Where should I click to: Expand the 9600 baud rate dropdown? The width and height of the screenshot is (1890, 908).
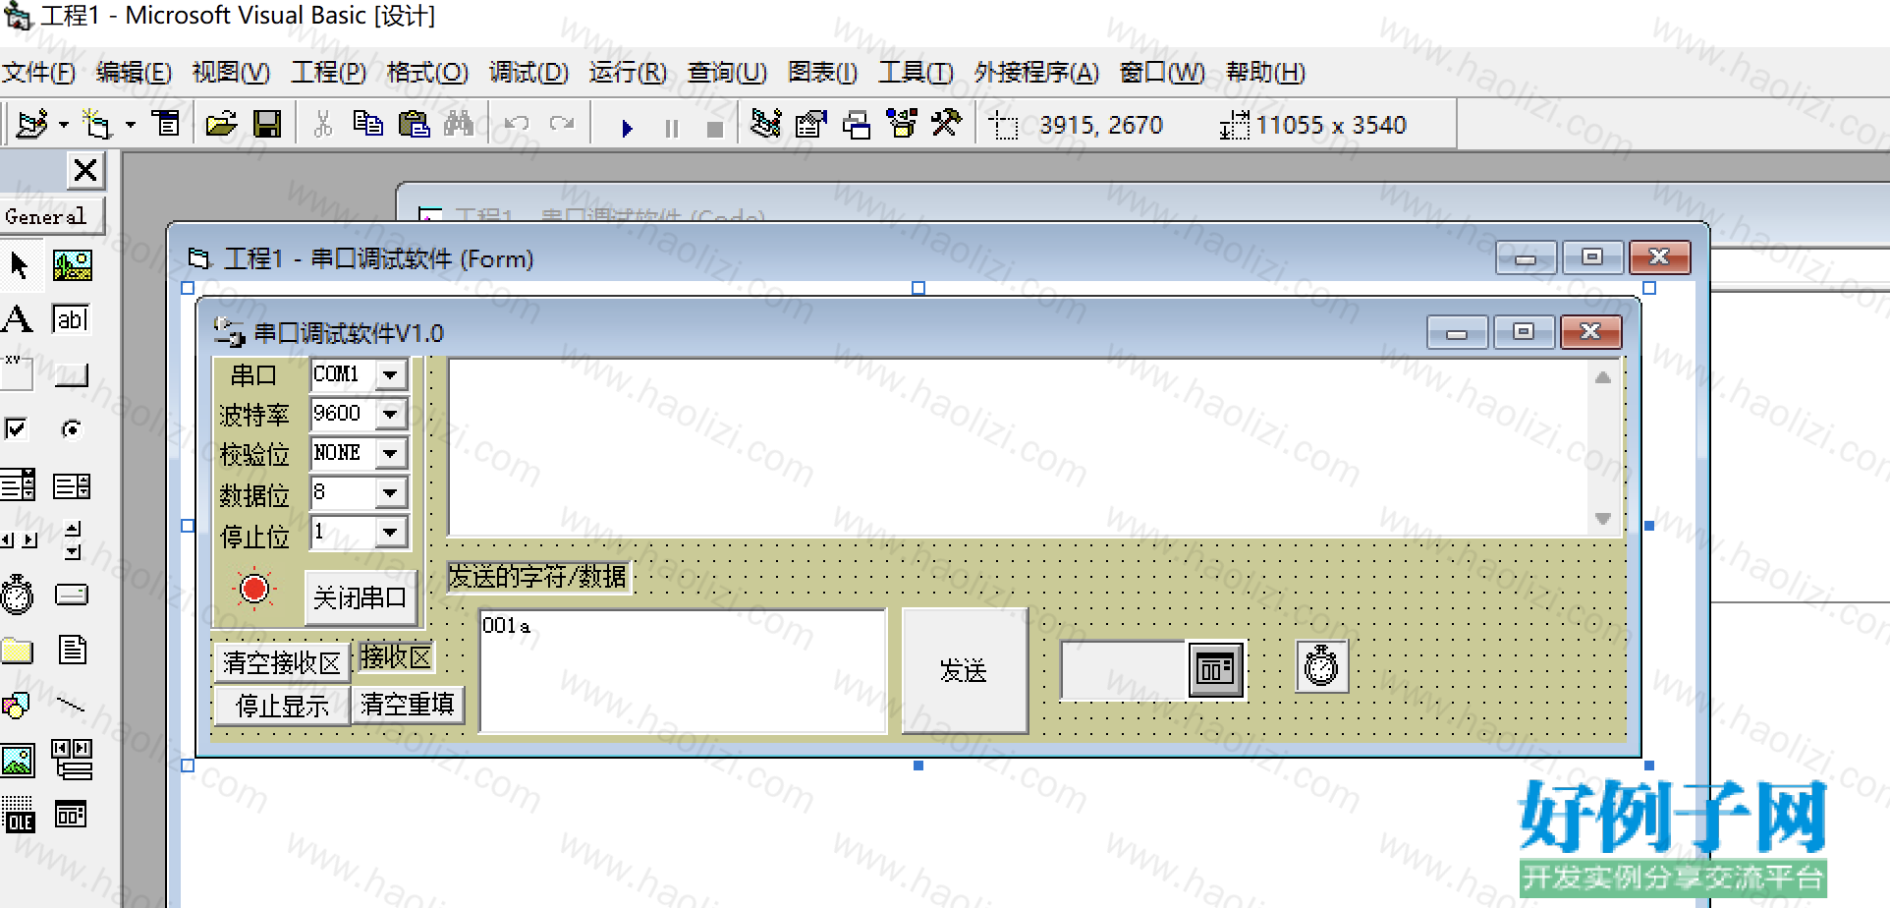[390, 414]
